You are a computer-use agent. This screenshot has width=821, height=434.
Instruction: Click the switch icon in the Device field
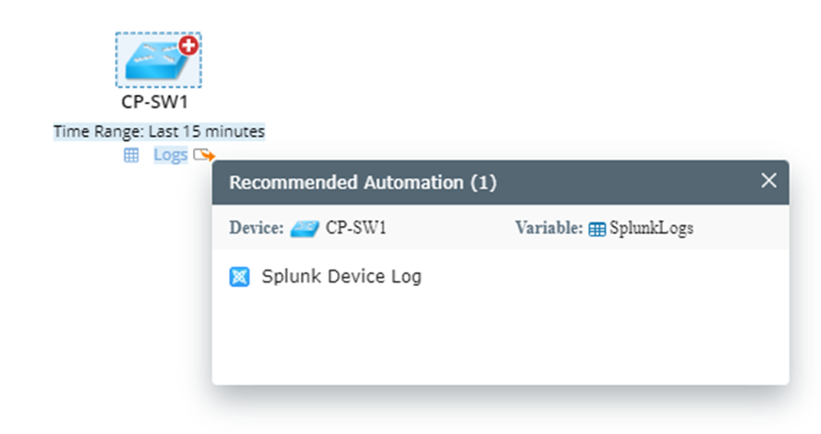coord(304,229)
